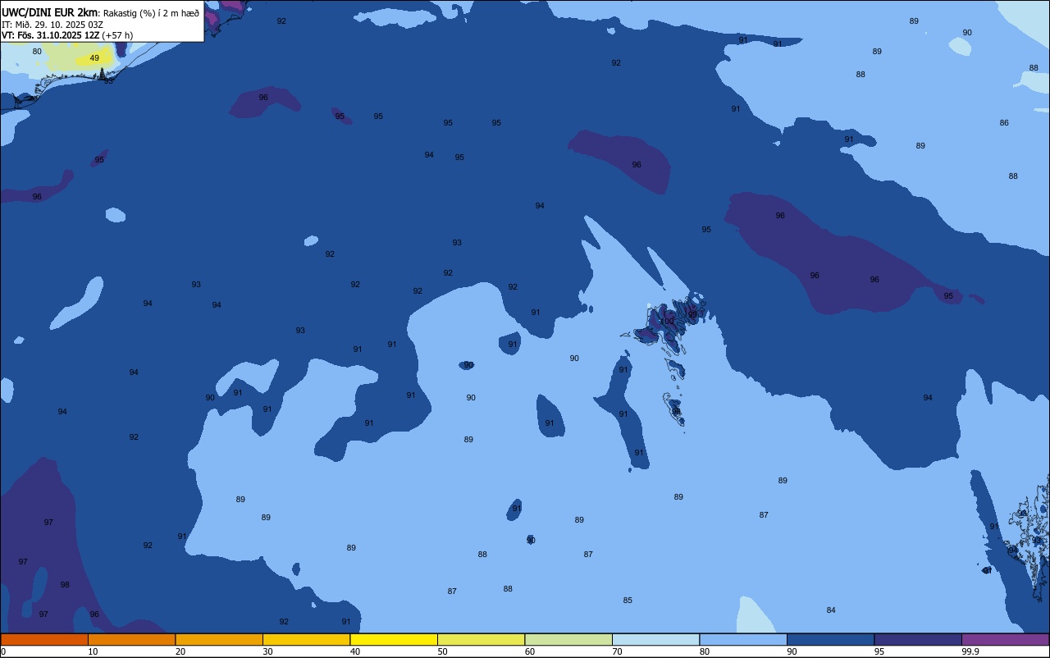The height and width of the screenshot is (658, 1050).
Task: Click the 98 humidity value on the map
Action: pos(65,584)
